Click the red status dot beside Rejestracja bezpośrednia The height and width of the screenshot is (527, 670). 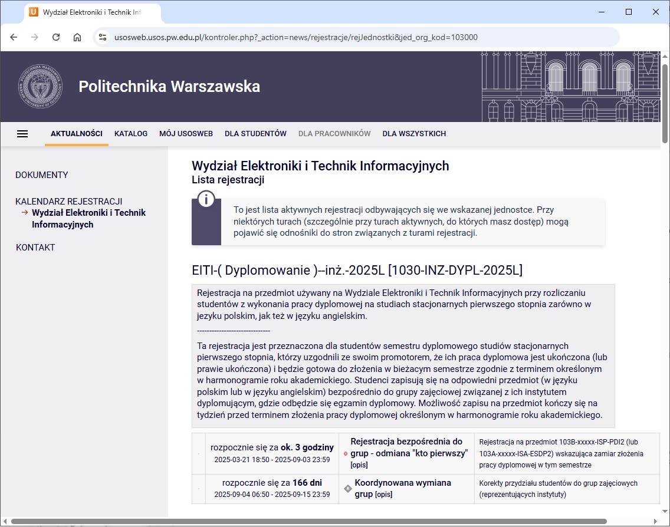tap(346, 453)
